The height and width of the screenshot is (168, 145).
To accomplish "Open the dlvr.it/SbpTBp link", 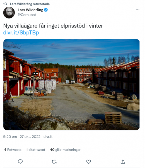I will coord(21,32).
